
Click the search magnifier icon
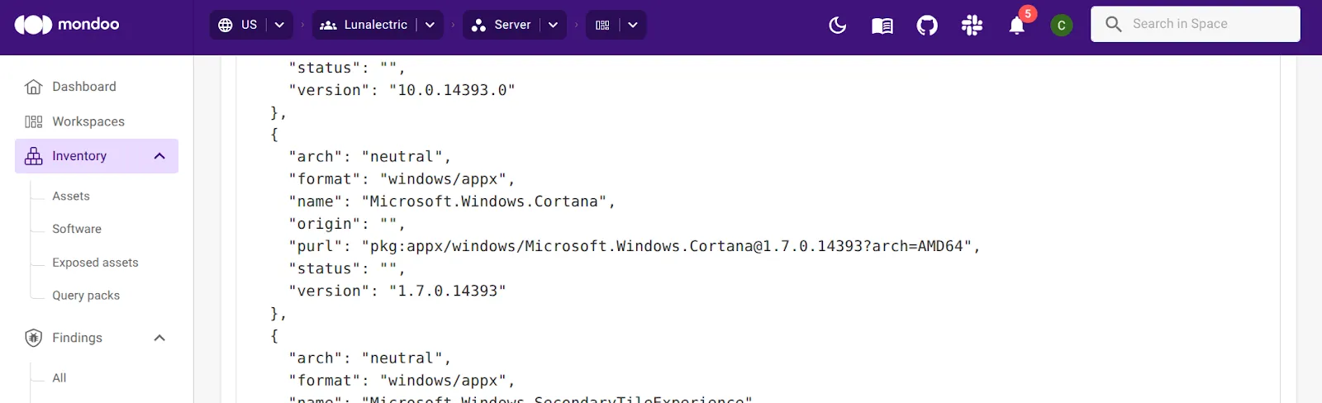1114,24
